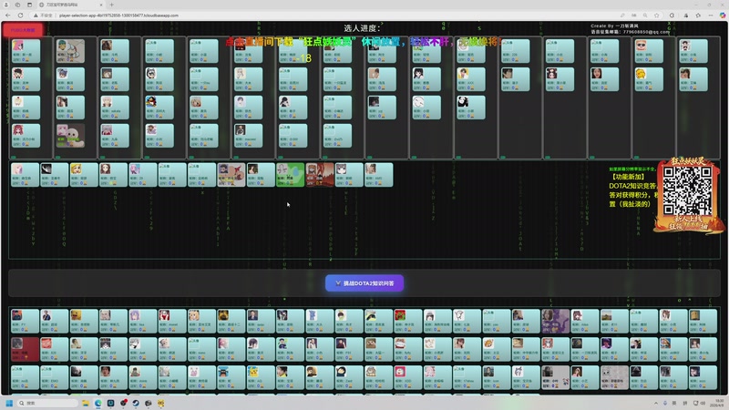
Task: Select the penguin avatar player card
Action: pos(159,108)
